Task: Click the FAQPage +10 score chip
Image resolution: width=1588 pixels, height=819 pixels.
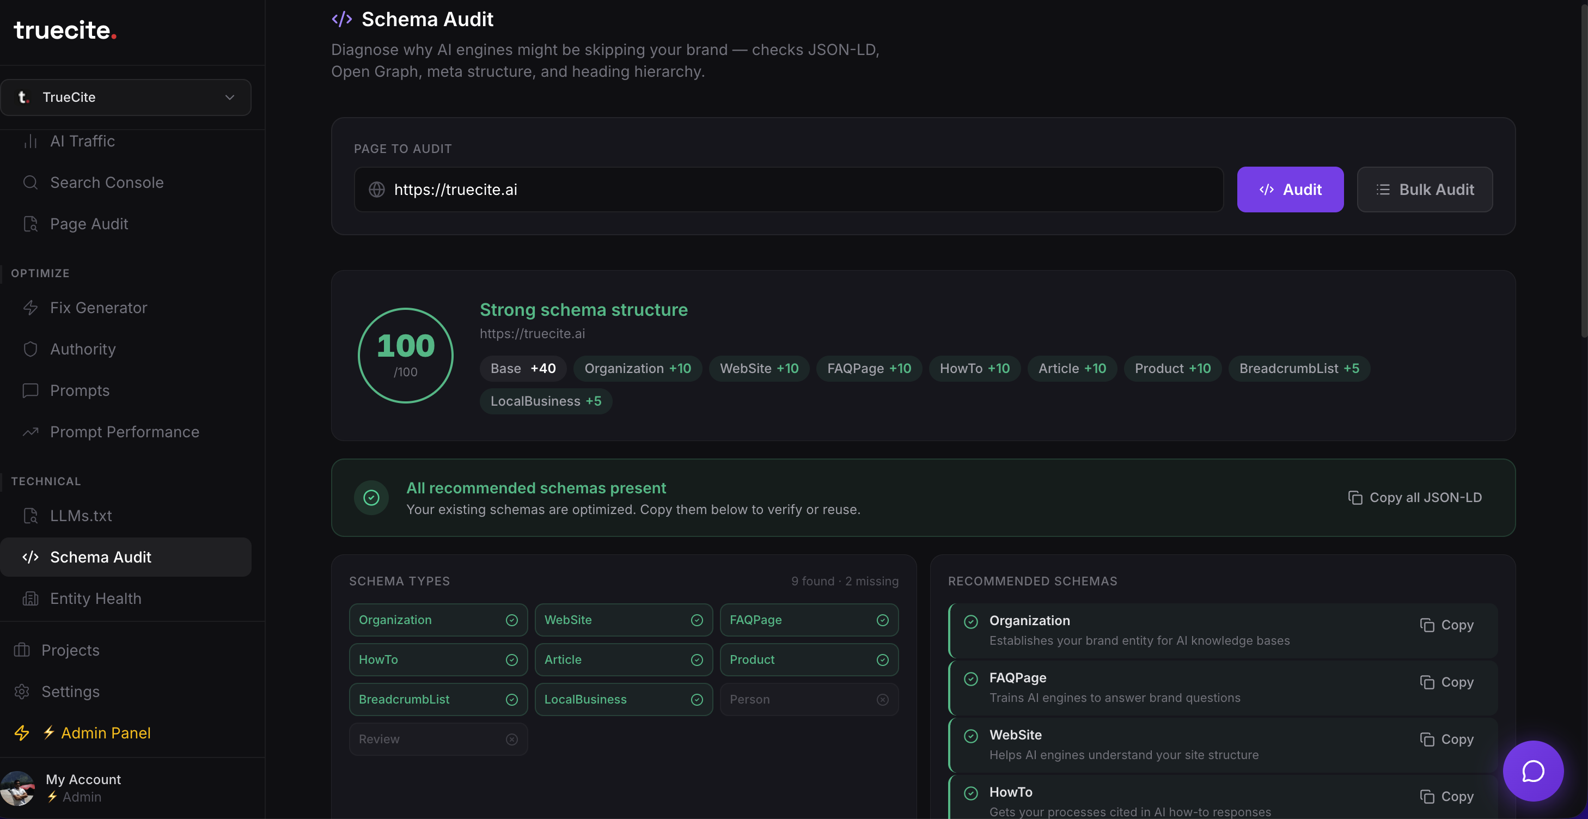Action: pos(869,369)
